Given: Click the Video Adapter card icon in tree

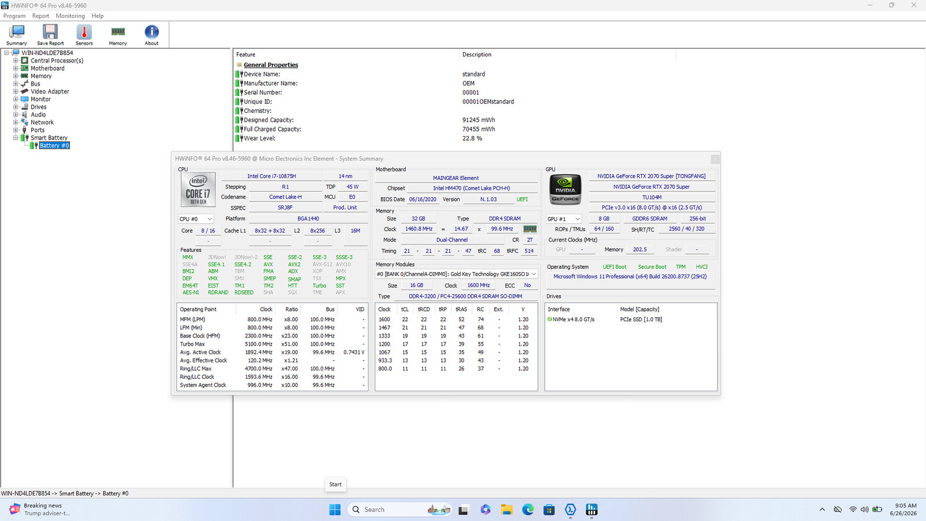Looking at the screenshot, I should click(25, 91).
